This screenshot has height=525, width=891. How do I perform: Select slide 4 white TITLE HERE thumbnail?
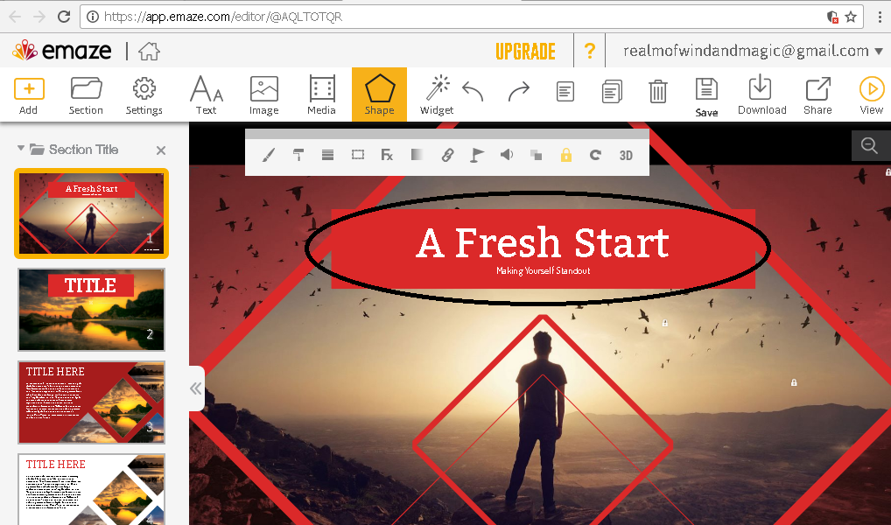[x=92, y=488]
